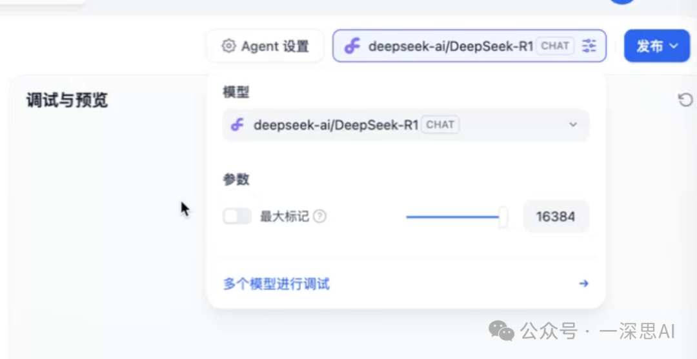Open the 模型 dropdown showing DeepSeek-R1

406,125
